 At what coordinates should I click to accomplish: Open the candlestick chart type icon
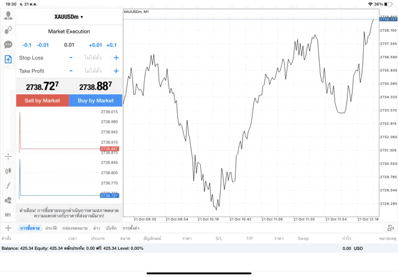[x=9, y=170]
